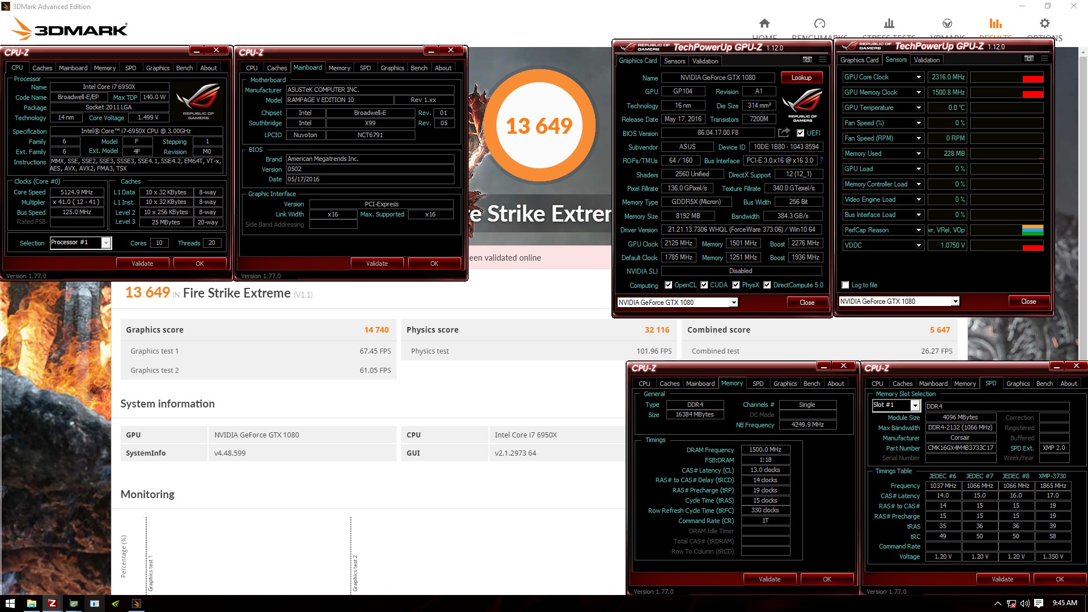Open the VRMark icon in 3DMark
Screen dimensions: 1088x612
[x=947, y=23]
